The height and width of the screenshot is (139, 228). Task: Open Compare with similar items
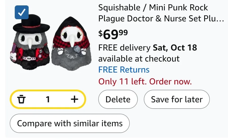pos(70,124)
